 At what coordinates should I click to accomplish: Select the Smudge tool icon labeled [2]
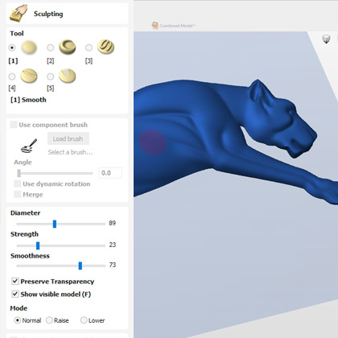(x=68, y=47)
